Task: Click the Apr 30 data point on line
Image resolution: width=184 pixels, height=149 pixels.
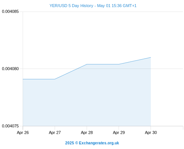Action: pyautogui.click(x=151, y=57)
